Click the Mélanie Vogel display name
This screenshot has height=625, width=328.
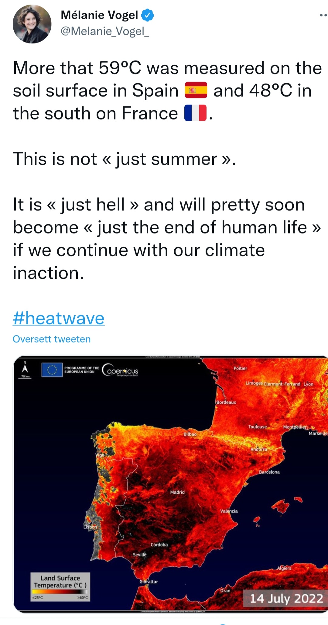[x=99, y=15]
